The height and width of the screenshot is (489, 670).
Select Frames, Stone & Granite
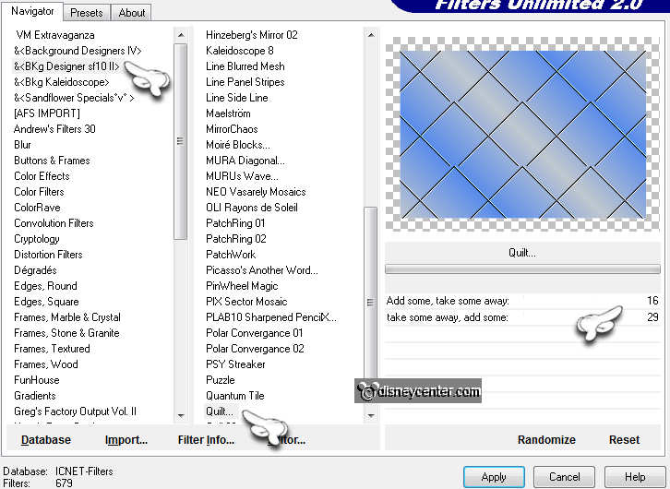66,333
